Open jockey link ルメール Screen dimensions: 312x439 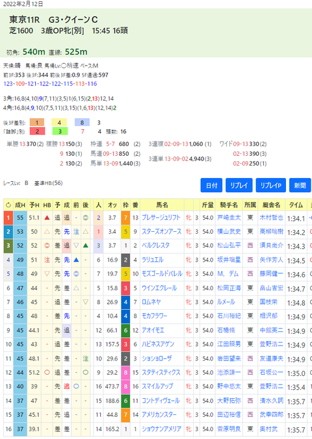click(x=226, y=302)
